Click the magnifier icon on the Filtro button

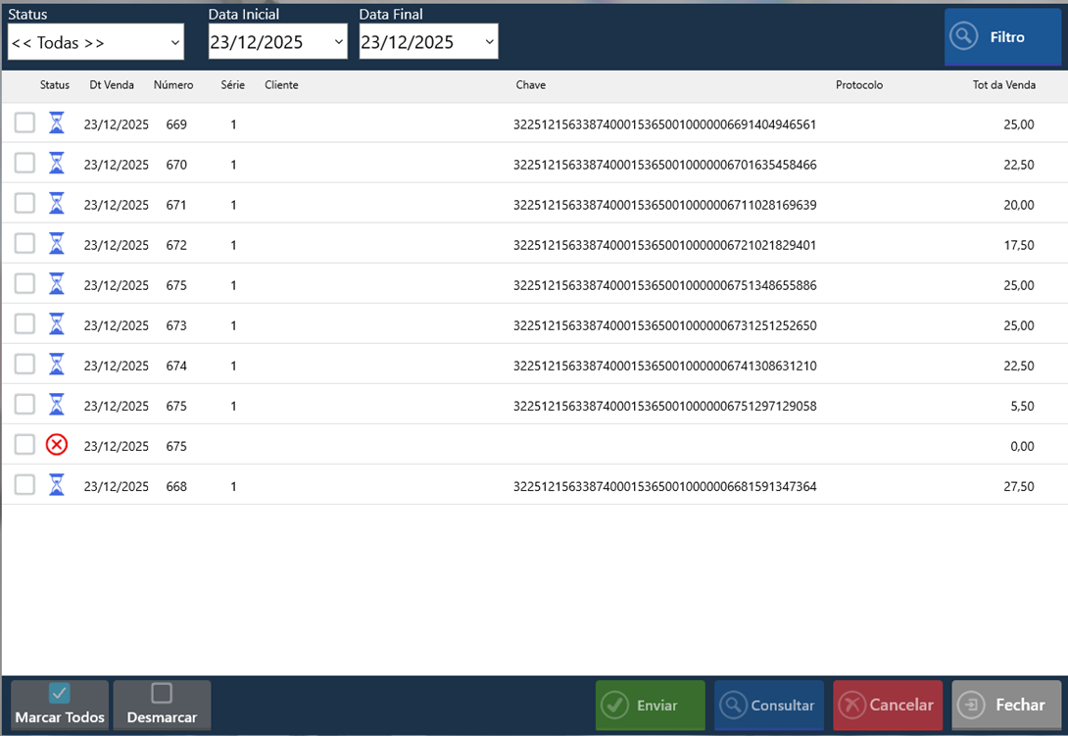(x=964, y=37)
